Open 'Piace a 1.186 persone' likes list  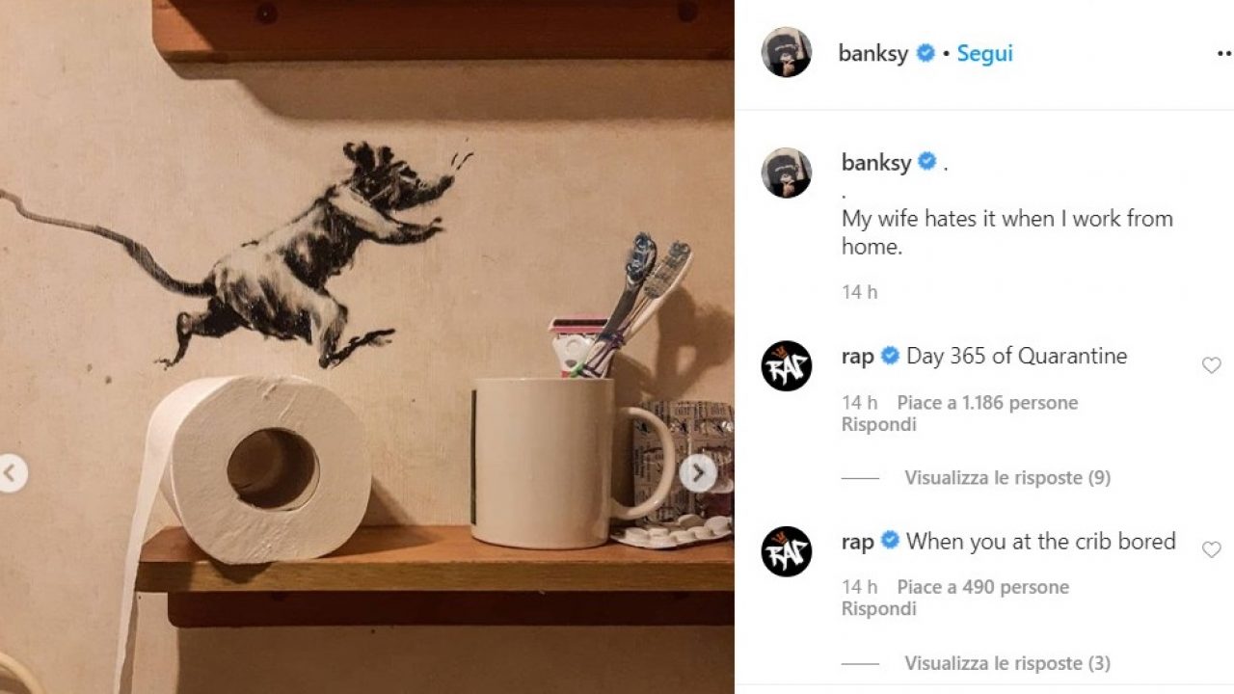point(987,403)
